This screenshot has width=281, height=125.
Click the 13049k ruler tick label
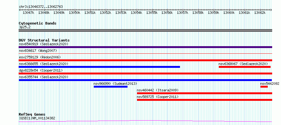[x=59, y=13]
